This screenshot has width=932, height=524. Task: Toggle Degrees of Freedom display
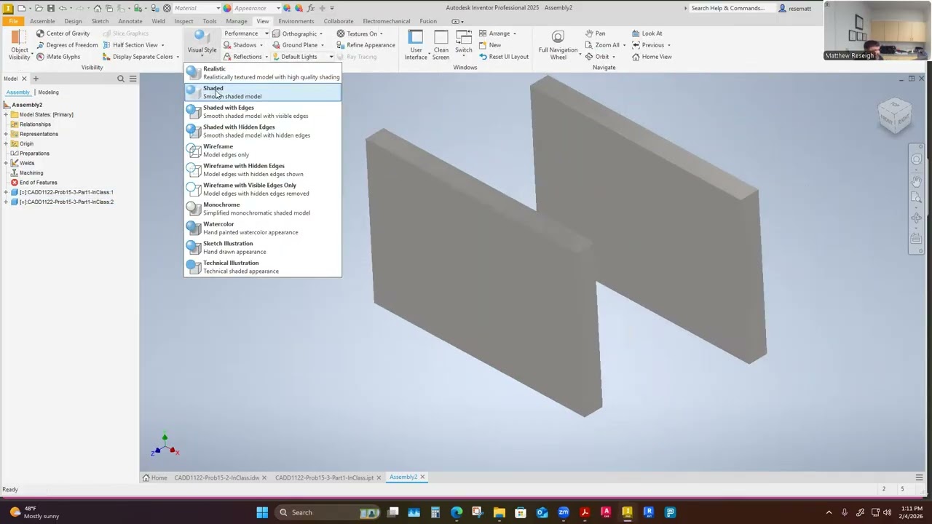tap(66, 45)
